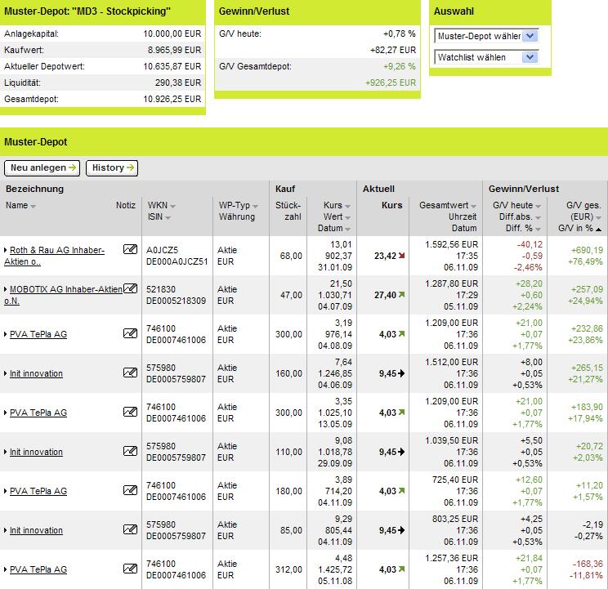Open note icon for PVA TePla bought 04.11.09

(x=130, y=490)
